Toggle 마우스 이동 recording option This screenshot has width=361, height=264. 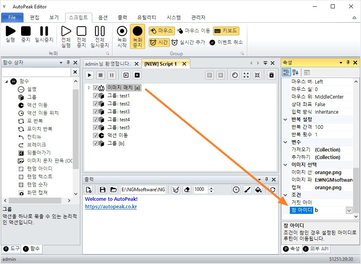pos(194,31)
